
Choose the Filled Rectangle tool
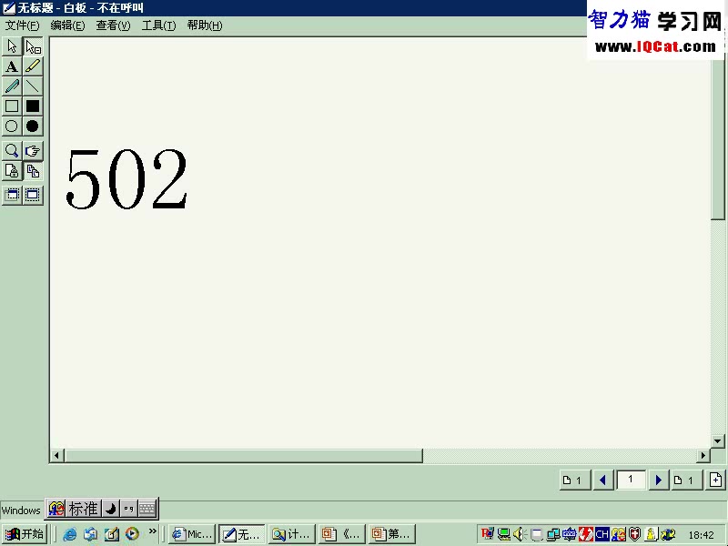click(x=33, y=106)
